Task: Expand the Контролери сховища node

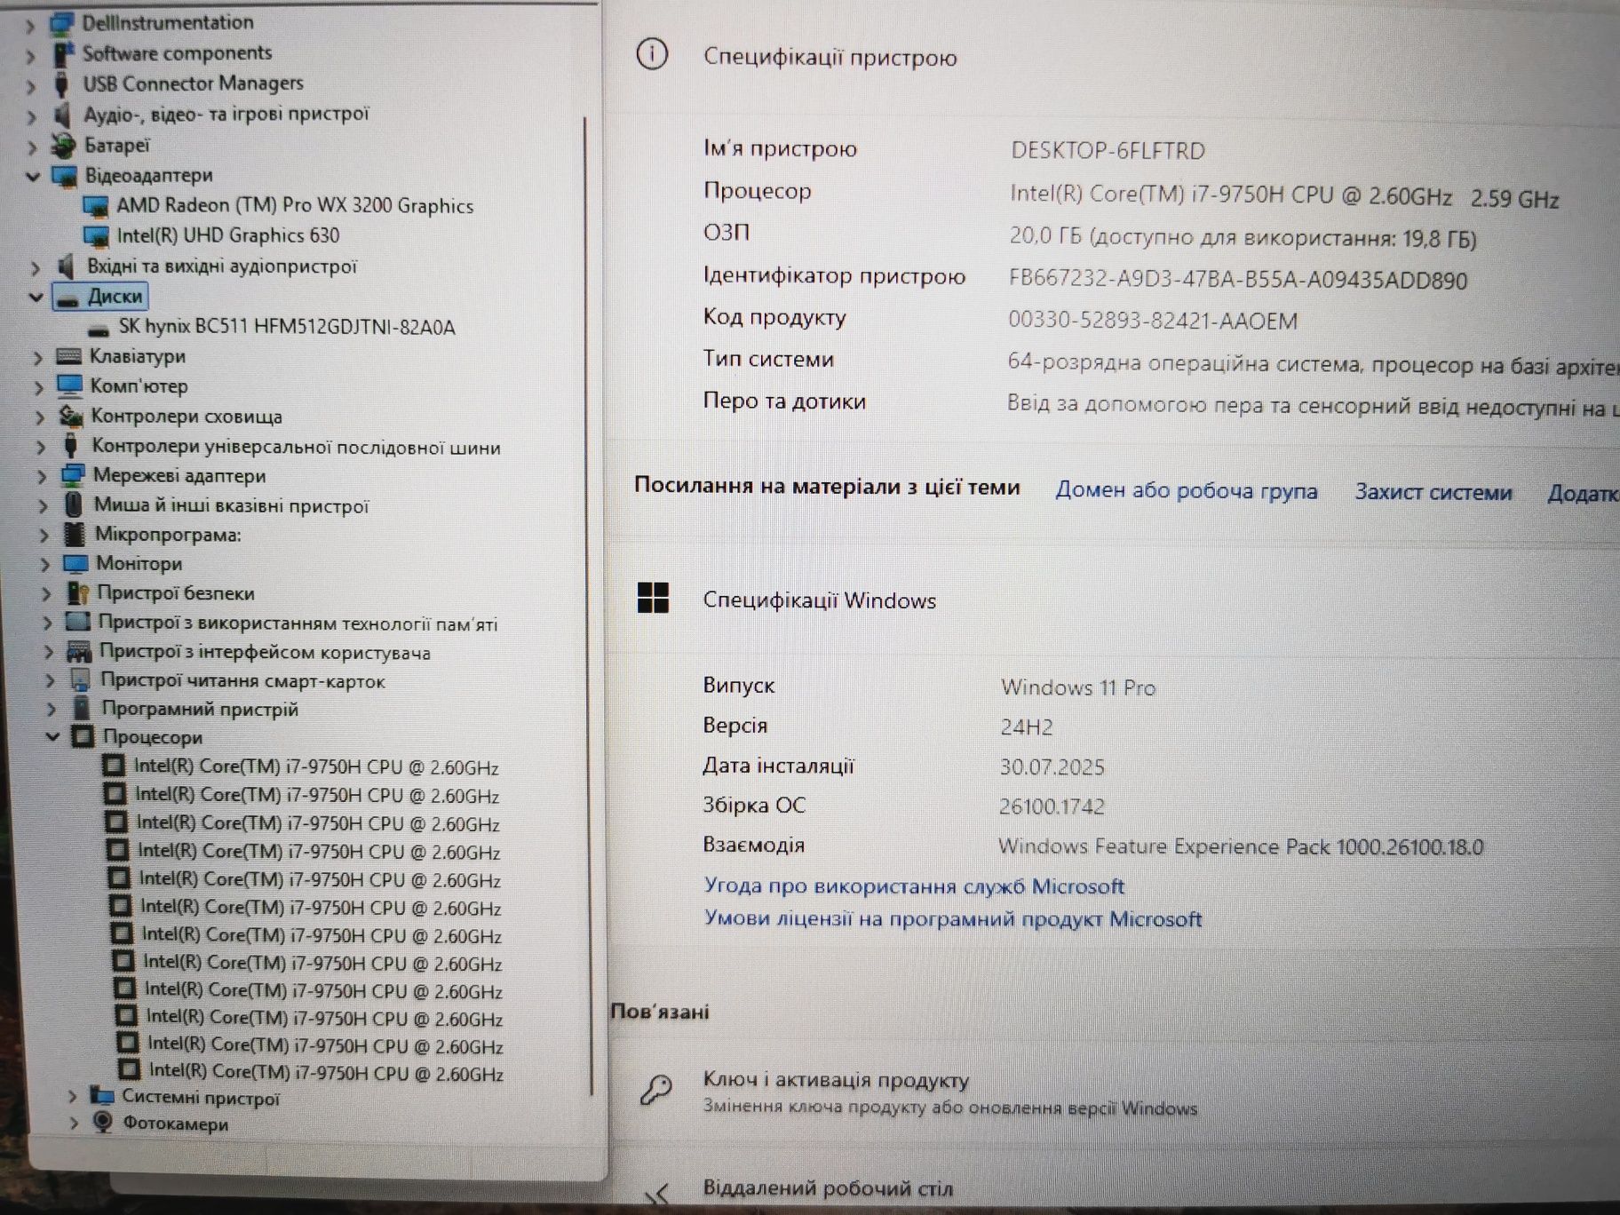Action: pyautogui.click(x=39, y=417)
